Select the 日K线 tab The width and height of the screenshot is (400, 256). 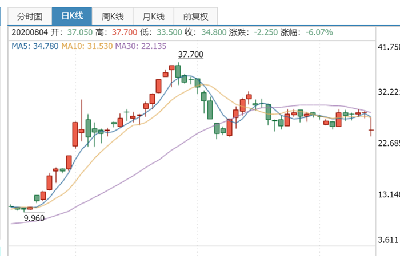pyautogui.click(x=72, y=16)
